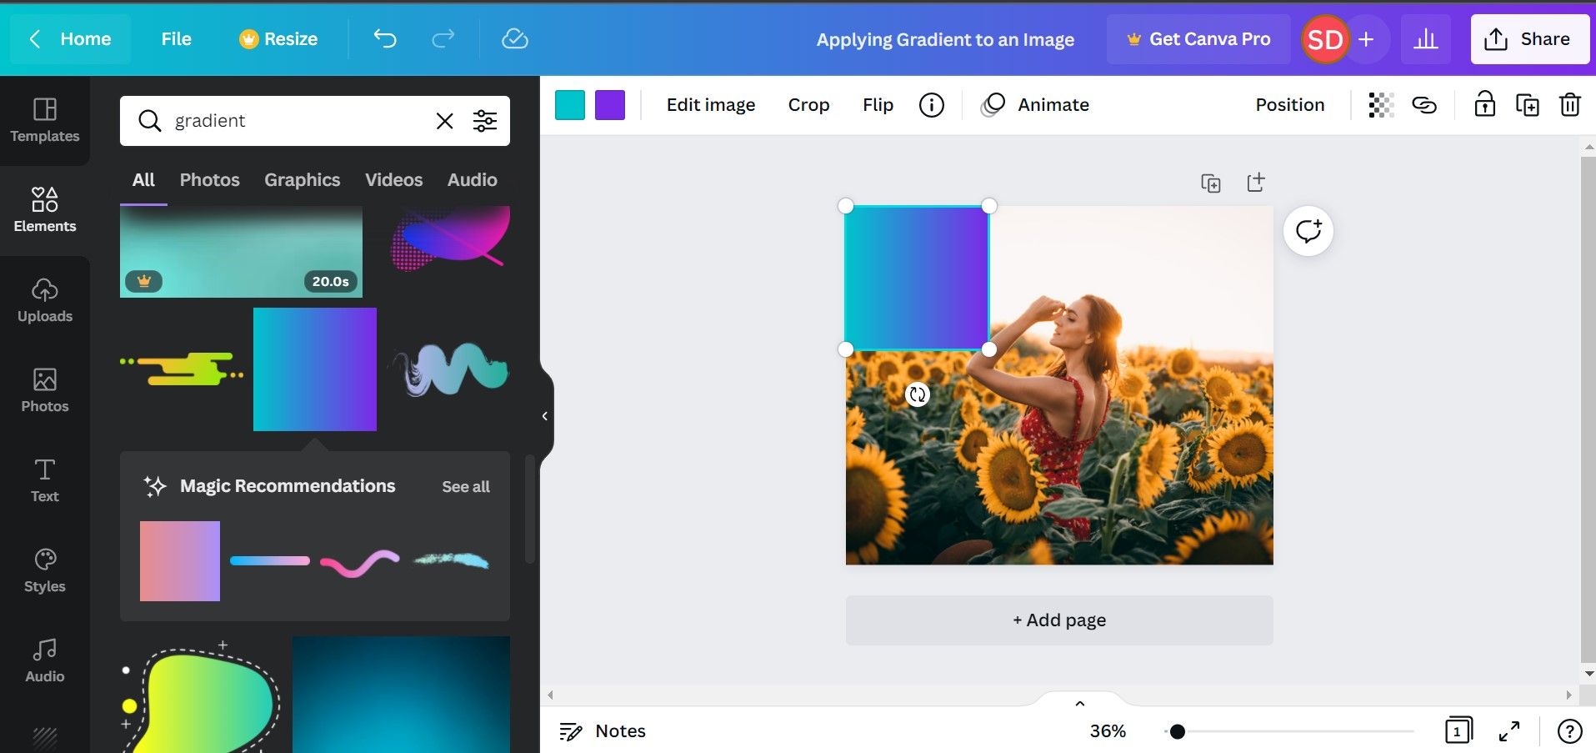The width and height of the screenshot is (1596, 753).
Task: Open the File menu
Action: [176, 39]
